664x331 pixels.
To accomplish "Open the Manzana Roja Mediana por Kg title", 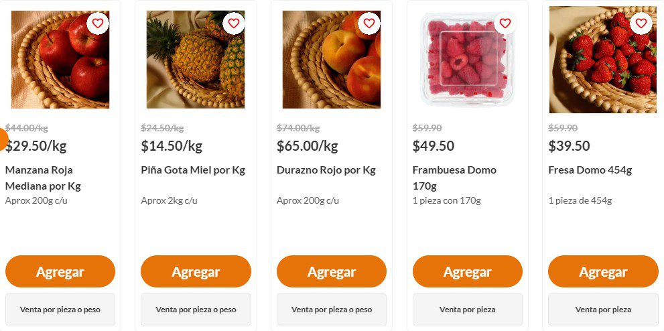I will [43, 178].
